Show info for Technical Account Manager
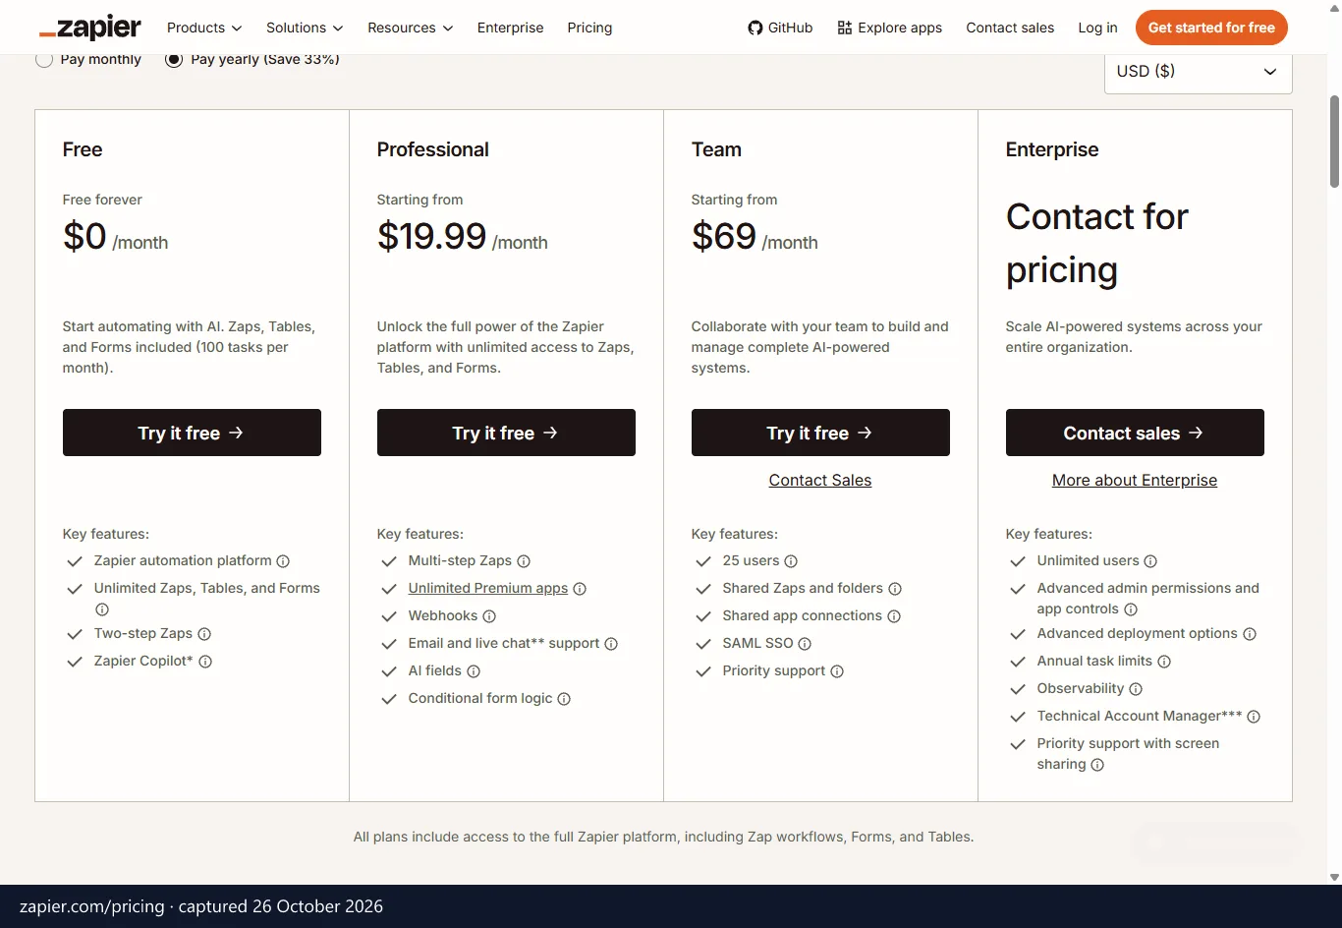 (1254, 717)
